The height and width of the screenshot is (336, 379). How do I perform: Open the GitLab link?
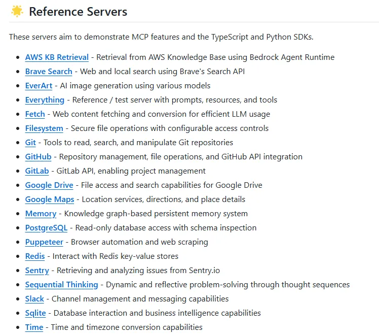(37, 171)
